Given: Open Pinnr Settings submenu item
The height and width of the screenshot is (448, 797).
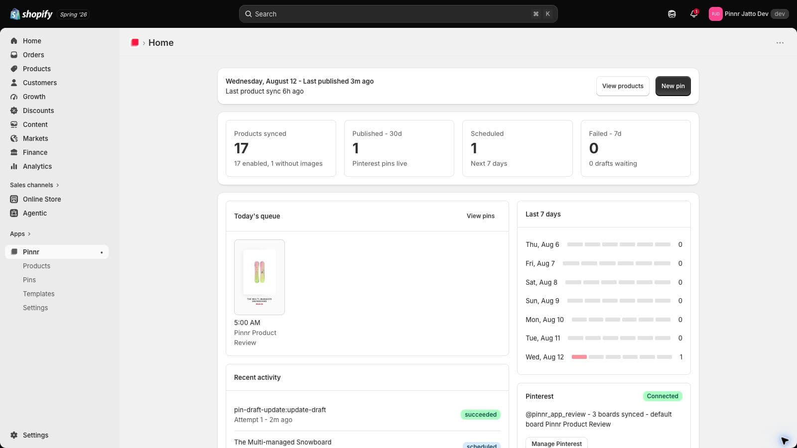Looking at the screenshot, I should click(x=35, y=308).
